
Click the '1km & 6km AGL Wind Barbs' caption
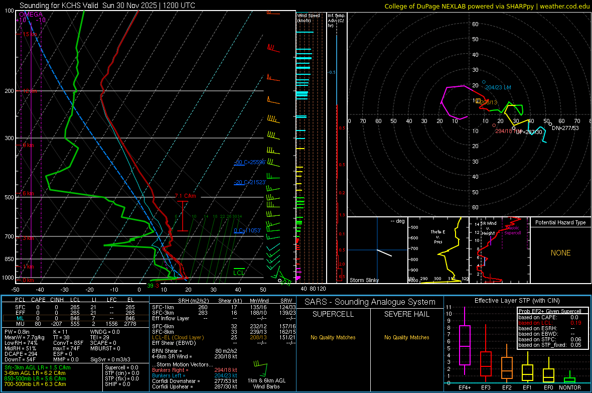[x=266, y=383]
